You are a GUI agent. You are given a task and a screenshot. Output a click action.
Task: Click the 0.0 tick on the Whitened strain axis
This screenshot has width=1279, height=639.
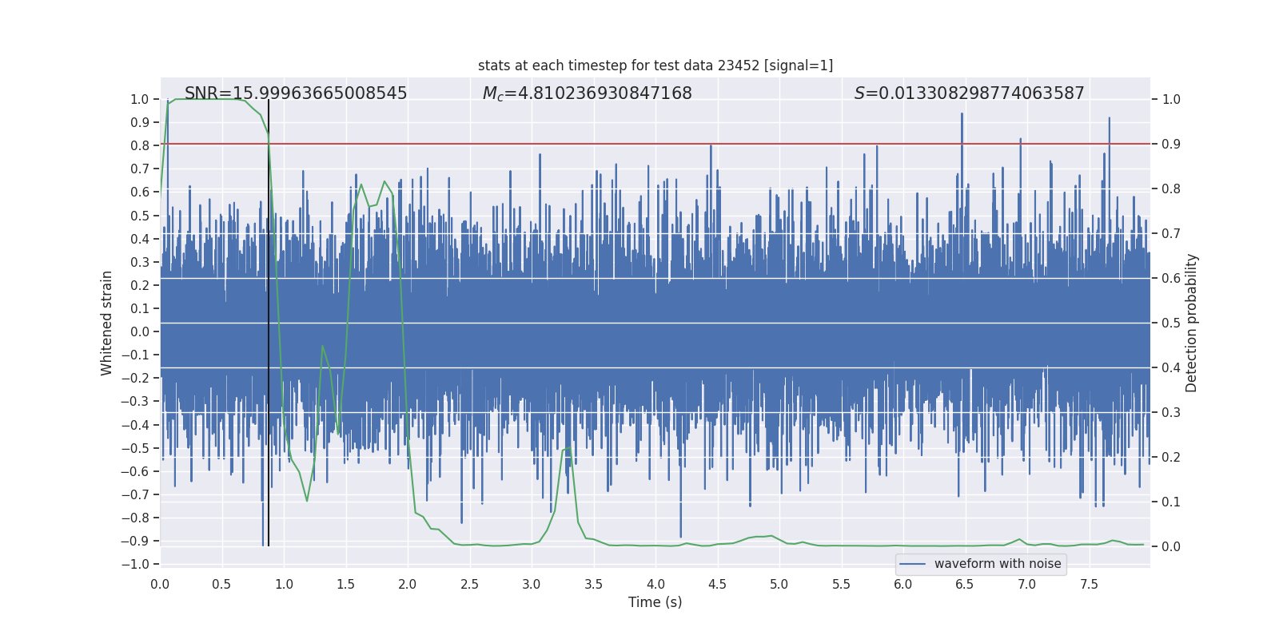click(140, 332)
